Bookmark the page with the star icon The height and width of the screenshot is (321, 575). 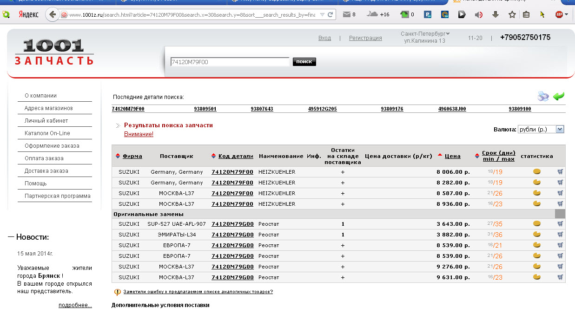(x=512, y=14)
